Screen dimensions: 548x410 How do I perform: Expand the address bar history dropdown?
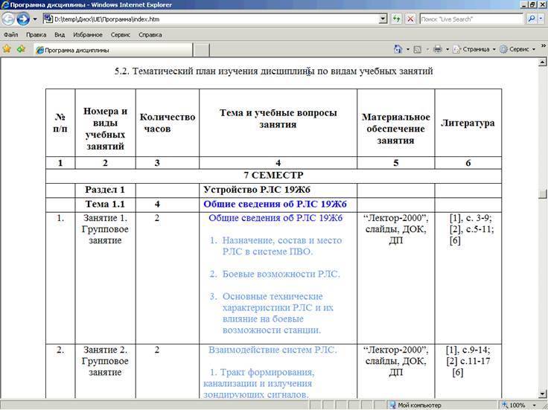tap(382, 19)
